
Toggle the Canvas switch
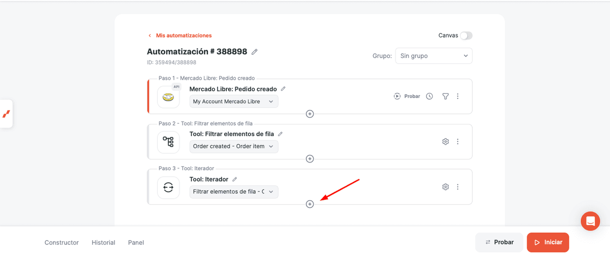tap(466, 36)
